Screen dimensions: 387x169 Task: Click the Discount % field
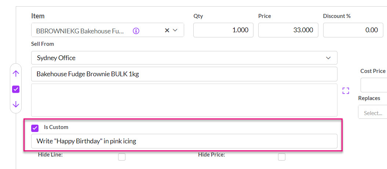pyautogui.click(x=353, y=30)
